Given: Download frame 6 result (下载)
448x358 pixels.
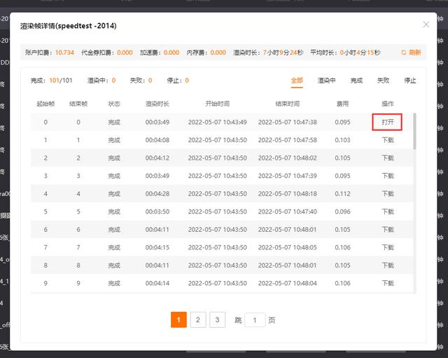Looking at the screenshot, I should pos(387,230).
